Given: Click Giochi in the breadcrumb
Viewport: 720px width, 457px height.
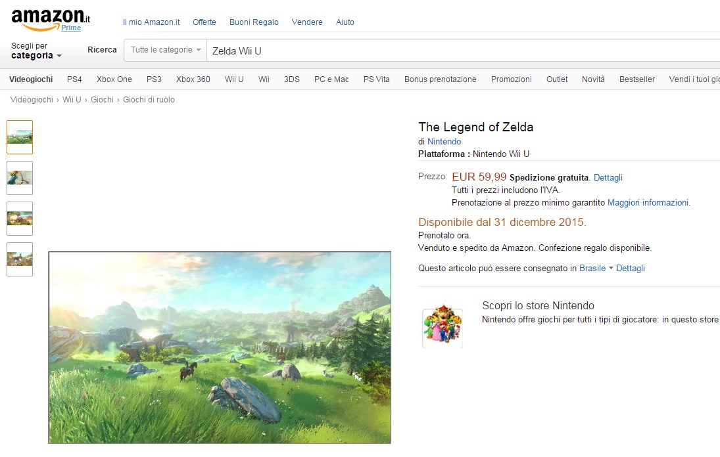Looking at the screenshot, I should 102,99.
